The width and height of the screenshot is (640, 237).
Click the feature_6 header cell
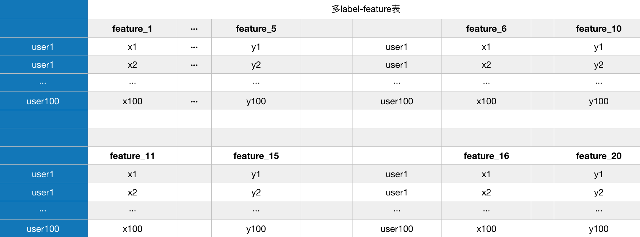pyautogui.click(x=486, y=28)
